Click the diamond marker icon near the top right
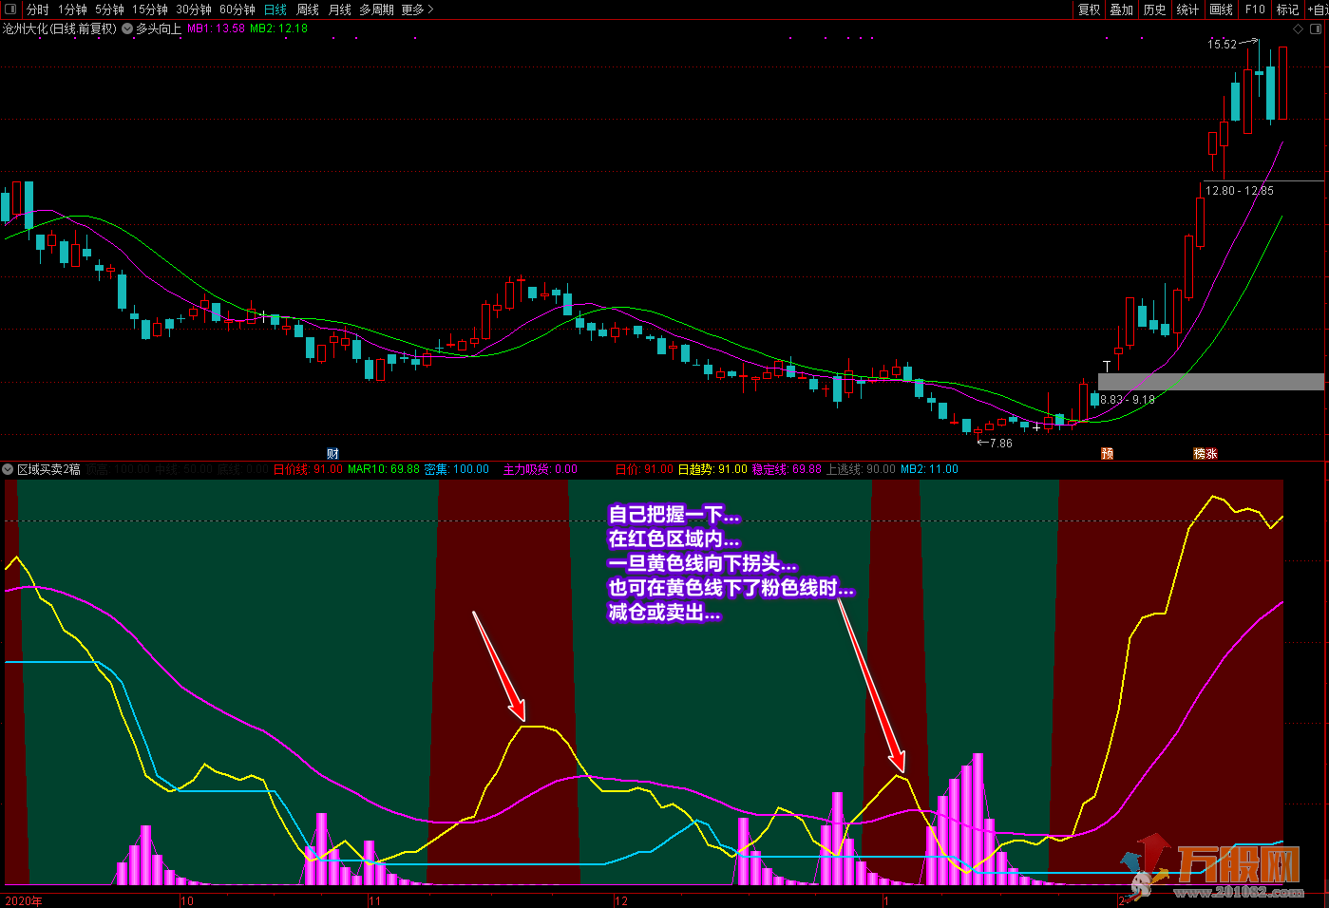Image resolution: width=1329 pixels, height=908 pixels. 1299,29
